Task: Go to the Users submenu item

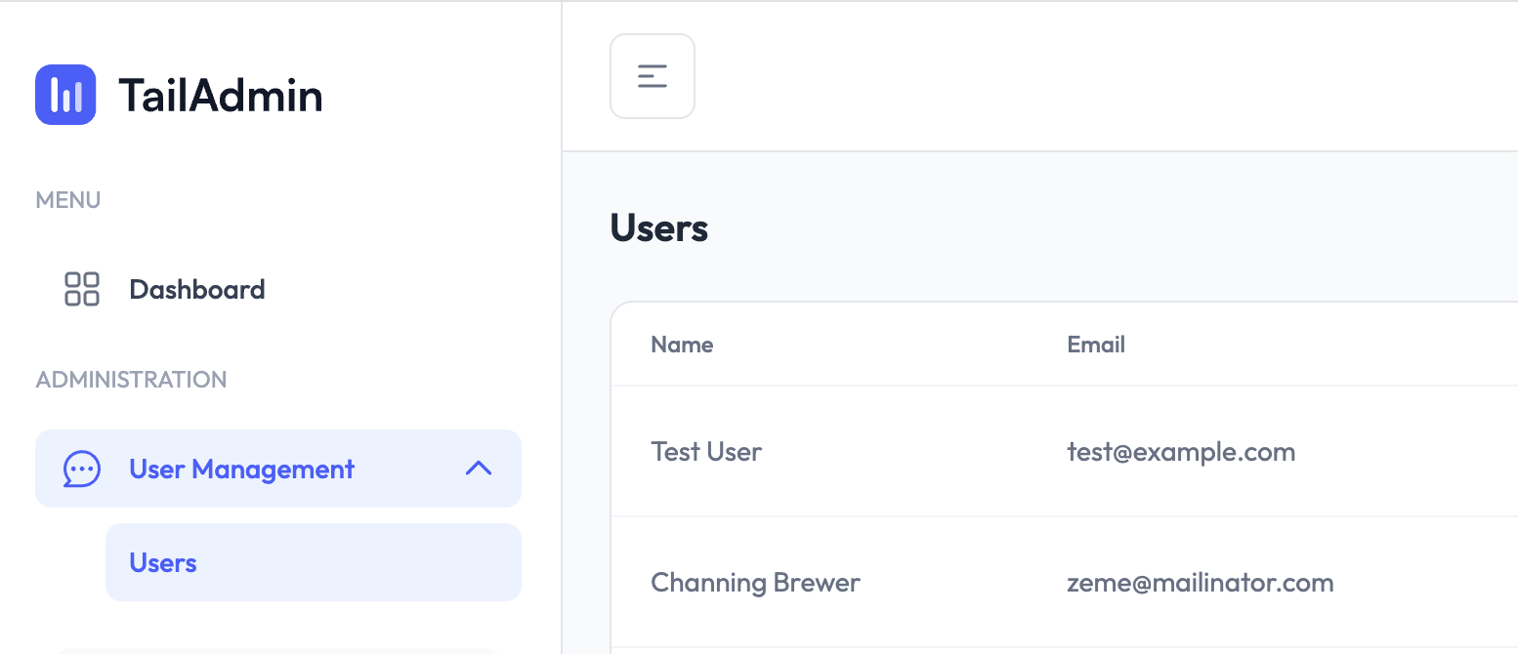Action: [x=163, y=562]
